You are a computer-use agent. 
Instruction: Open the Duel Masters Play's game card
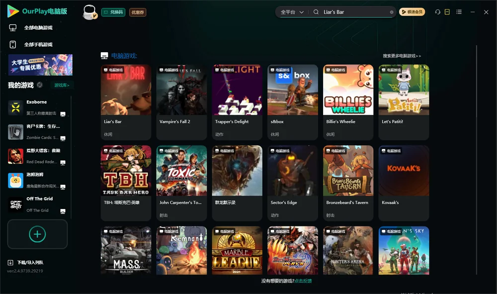(293, 250)
